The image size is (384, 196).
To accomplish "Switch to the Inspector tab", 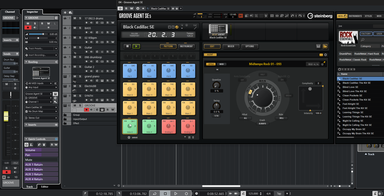I will (x=32, y=12).
